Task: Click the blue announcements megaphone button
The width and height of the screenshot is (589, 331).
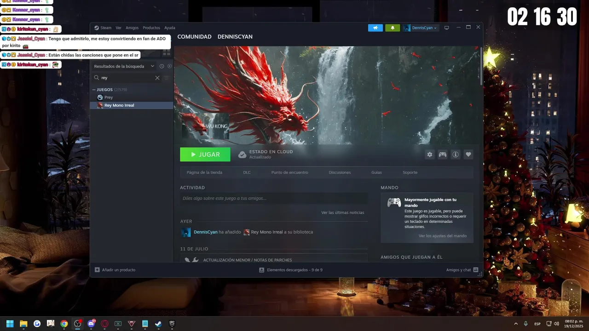Action: click(x=375, y=28)
